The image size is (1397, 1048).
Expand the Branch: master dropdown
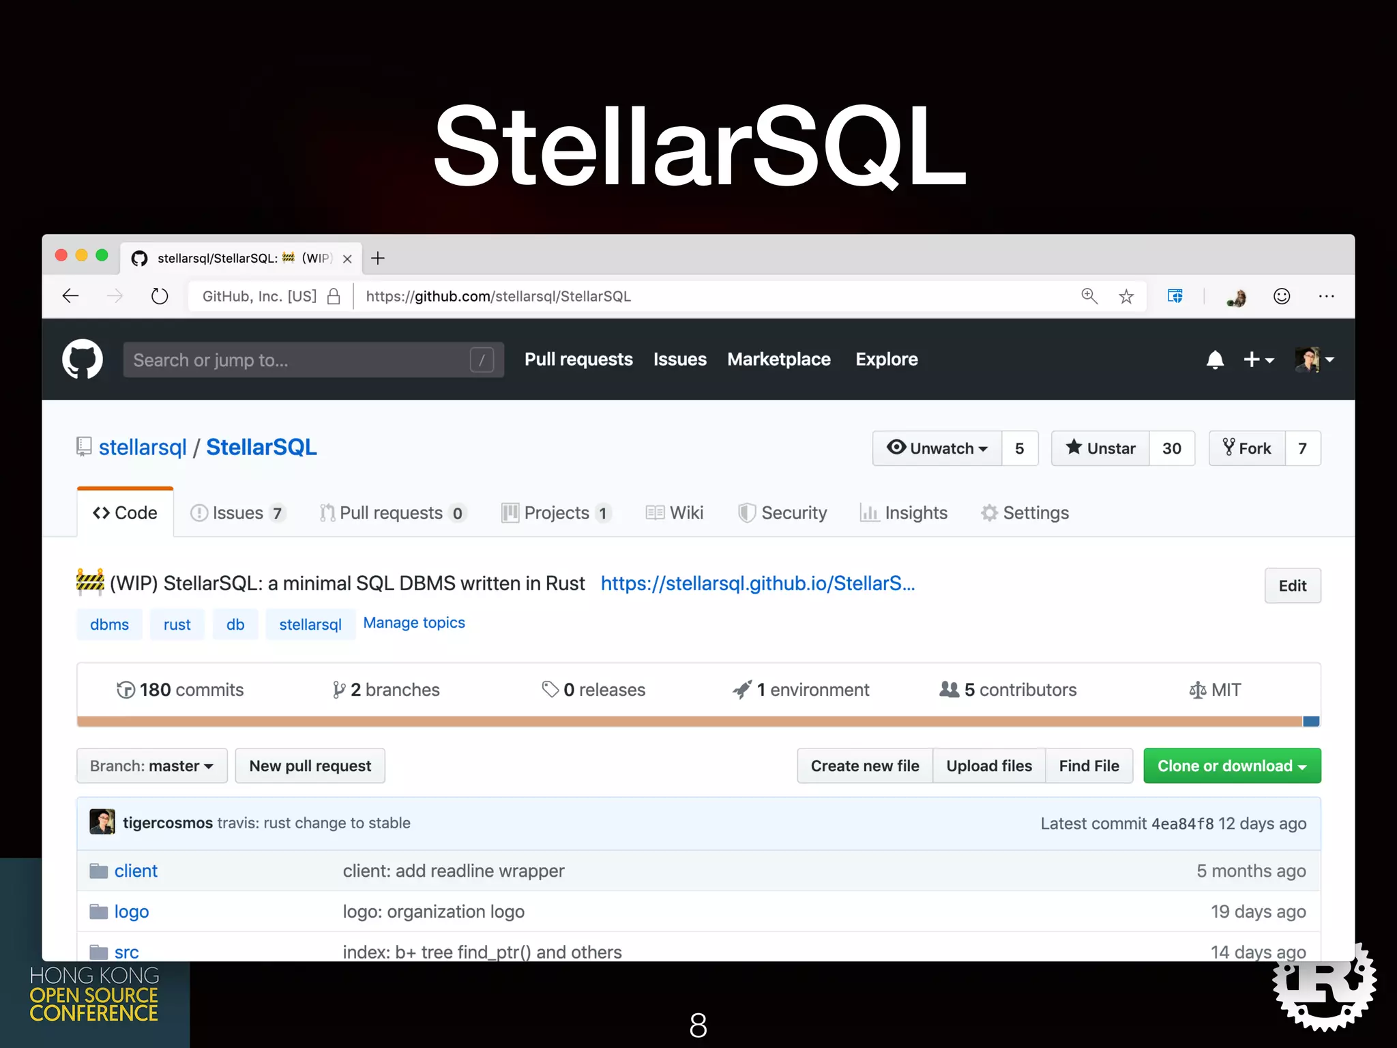coord(152,766)
